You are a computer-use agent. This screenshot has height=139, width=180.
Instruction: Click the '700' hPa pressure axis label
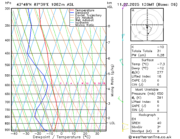8,102
